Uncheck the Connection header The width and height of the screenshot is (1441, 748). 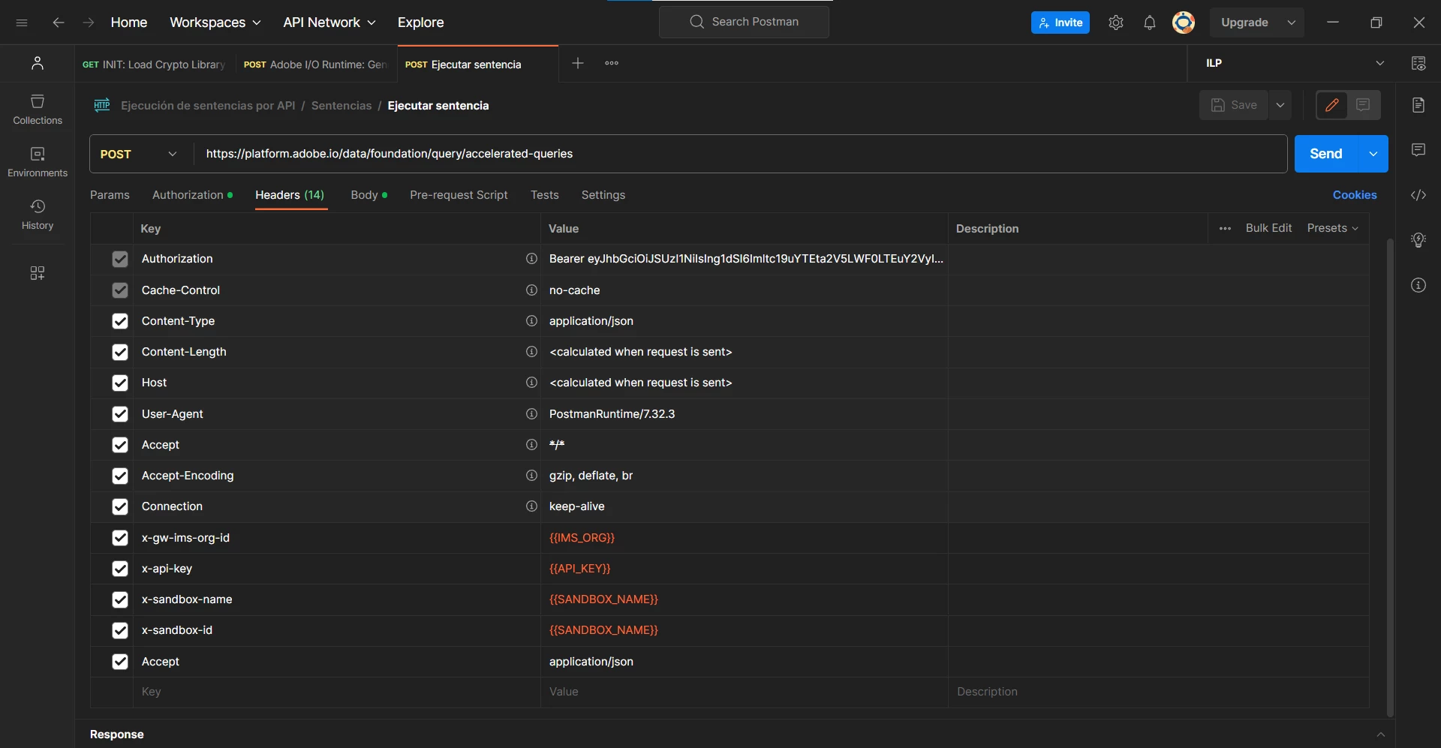pos(120,506)
